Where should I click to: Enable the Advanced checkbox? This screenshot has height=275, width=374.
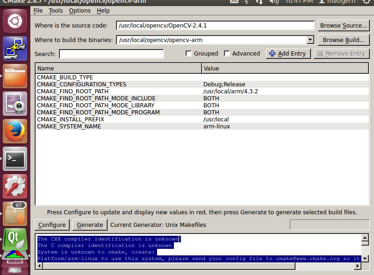227,53
